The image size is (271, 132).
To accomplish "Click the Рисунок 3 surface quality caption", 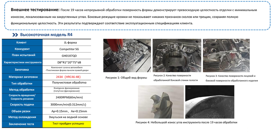I will (x=232, y=78).
